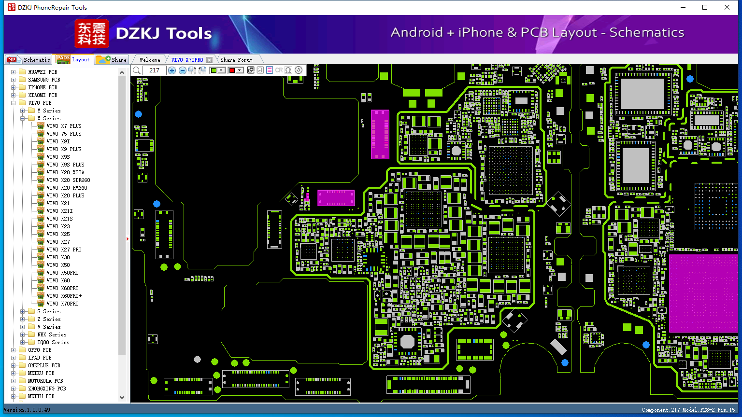Expand the Y Series folder

click(x=23, y=111)
